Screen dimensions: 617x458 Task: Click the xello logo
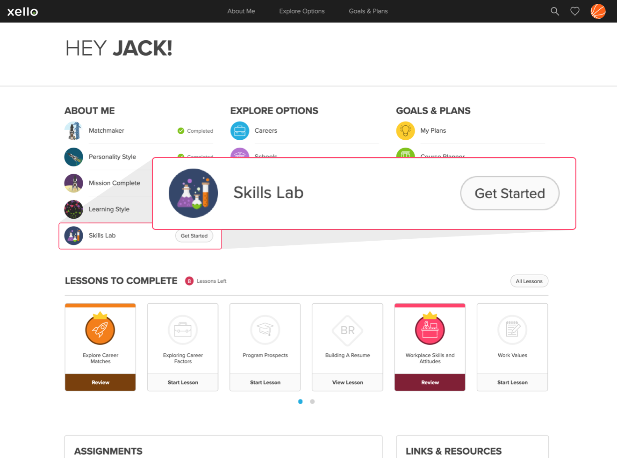pyautogui.click(x=22, y=12)
